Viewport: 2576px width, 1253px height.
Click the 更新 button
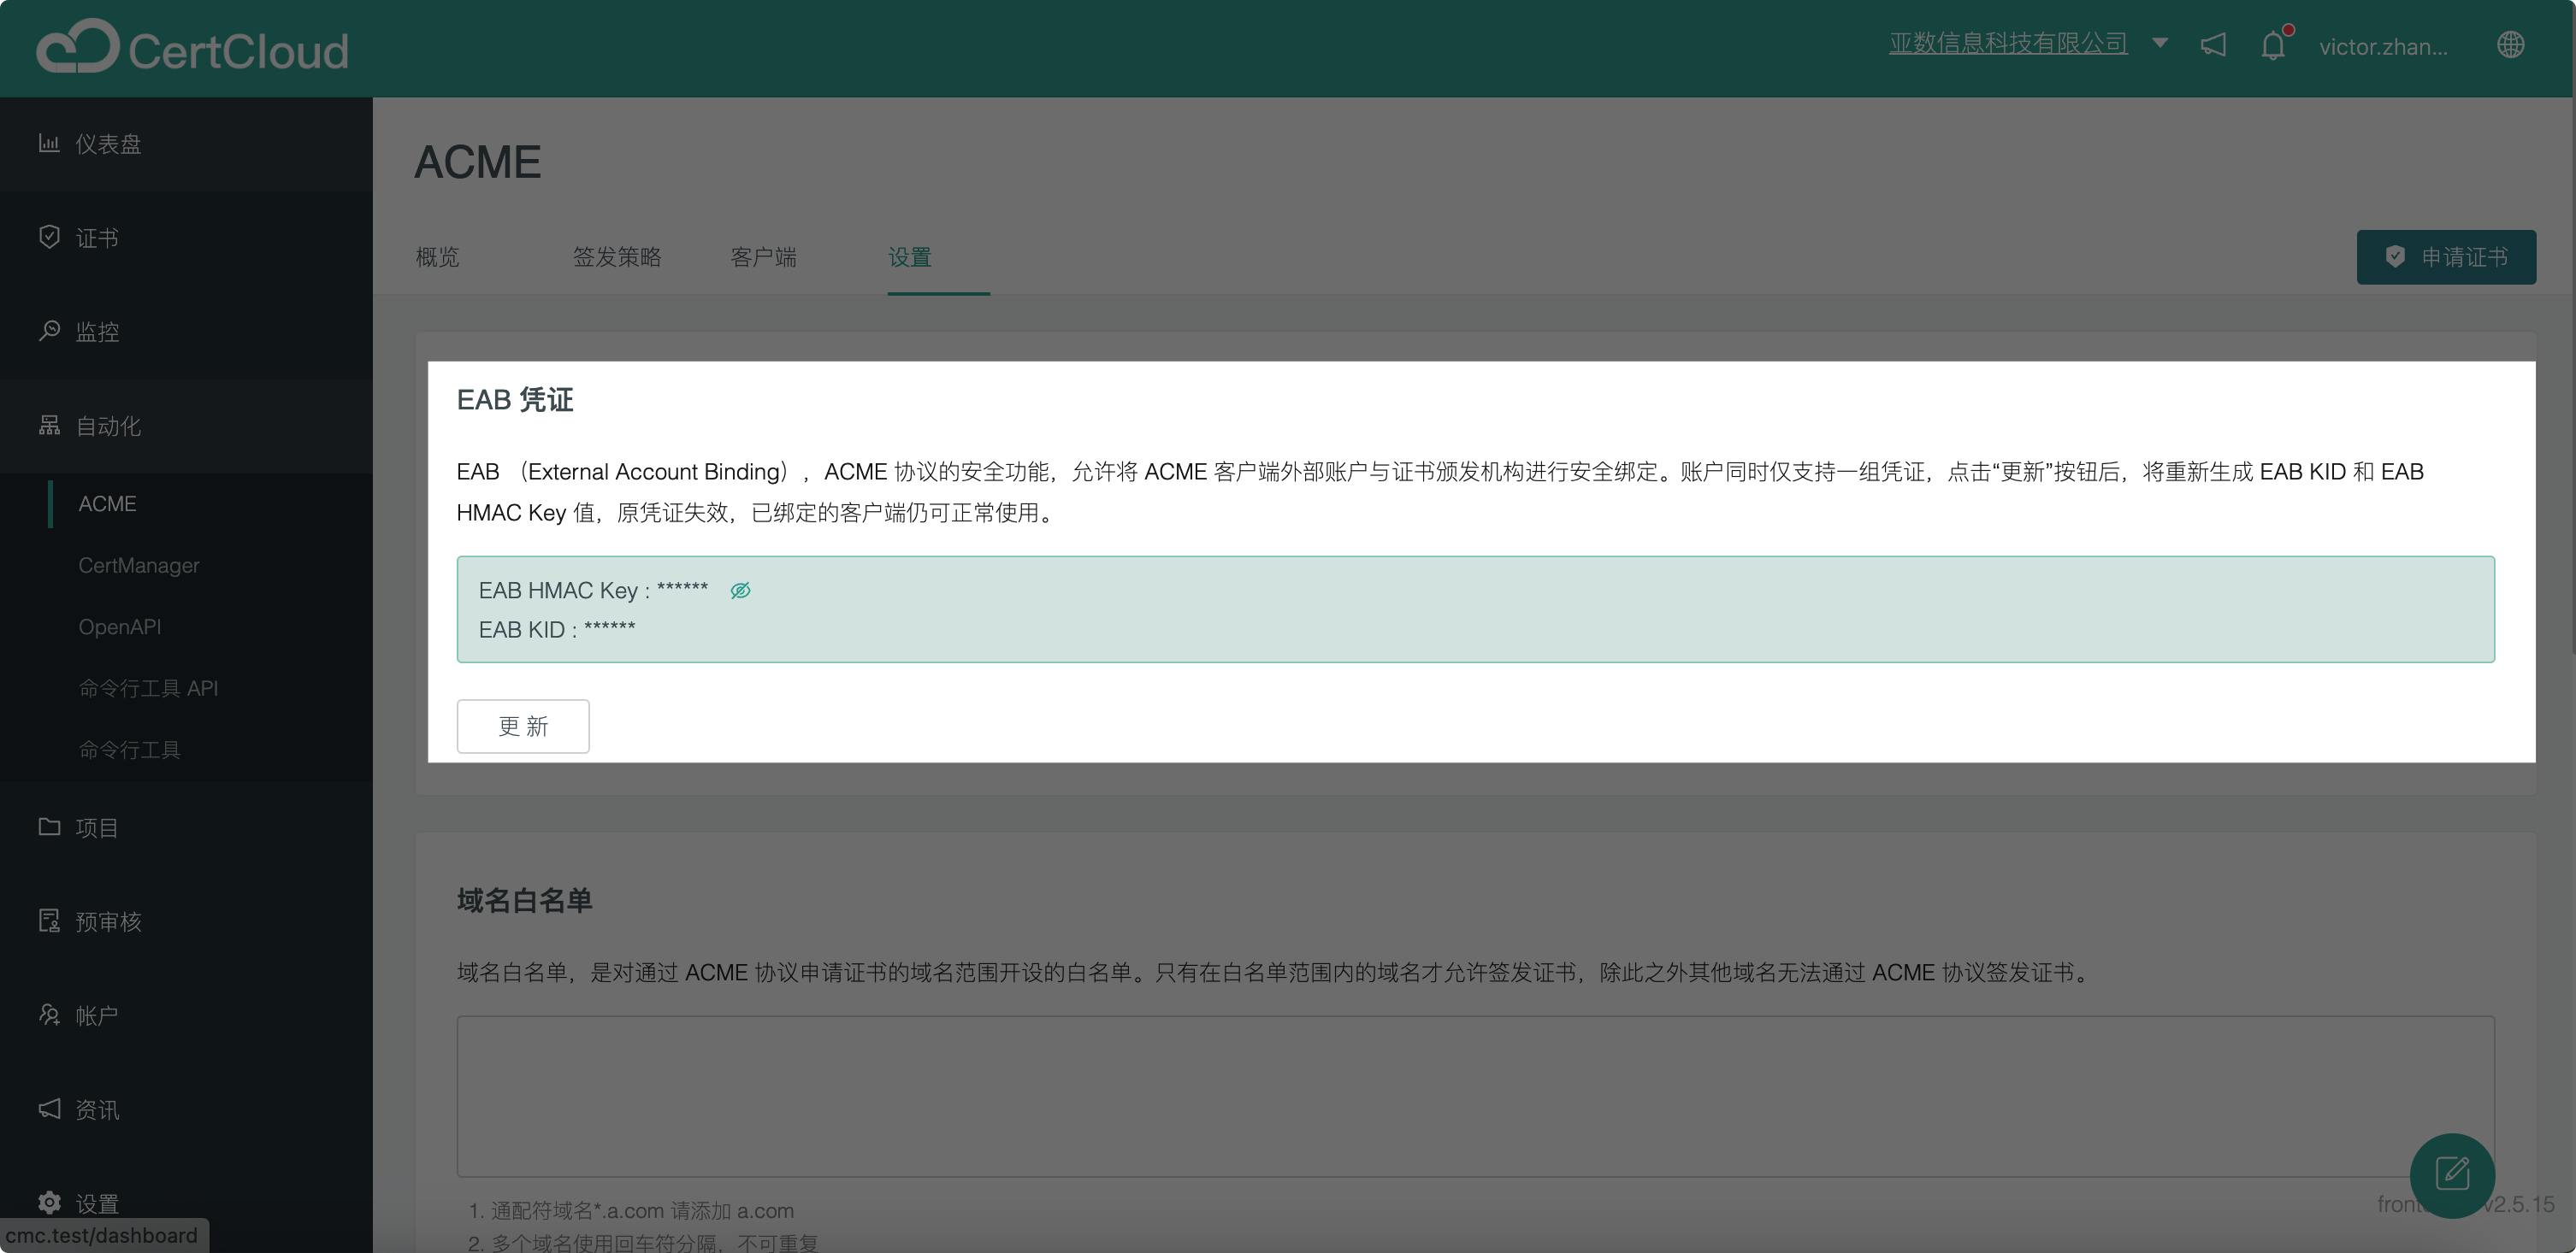[x=523, y=727]
